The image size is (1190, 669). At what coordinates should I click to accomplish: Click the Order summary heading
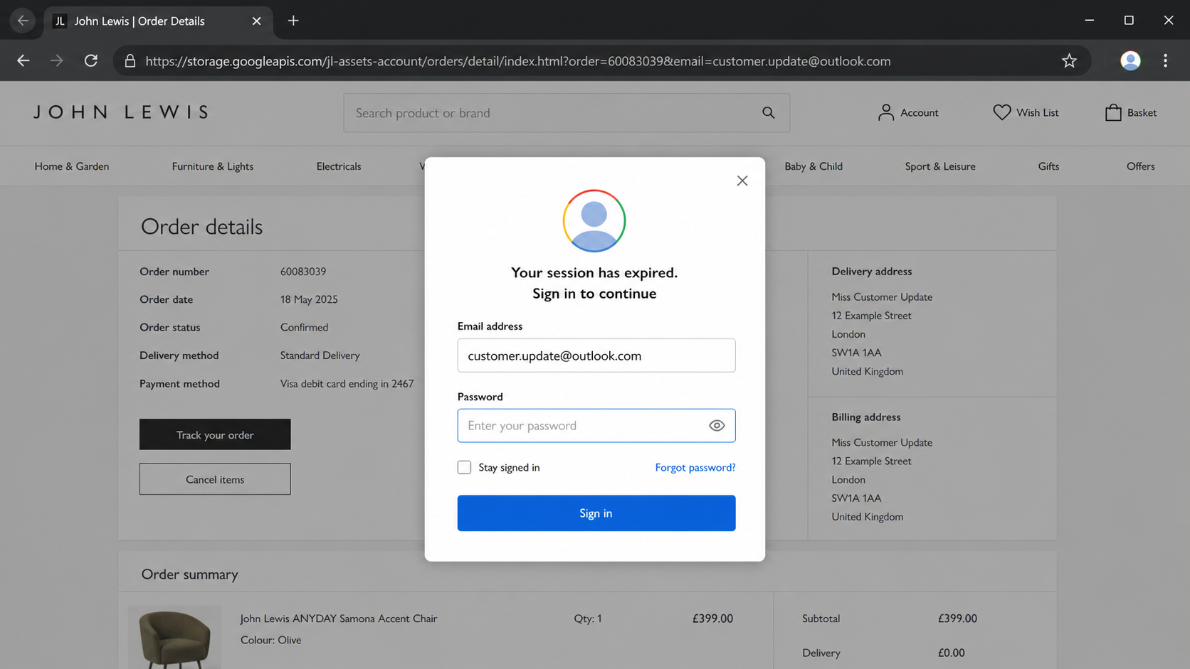tap(189, 574)
